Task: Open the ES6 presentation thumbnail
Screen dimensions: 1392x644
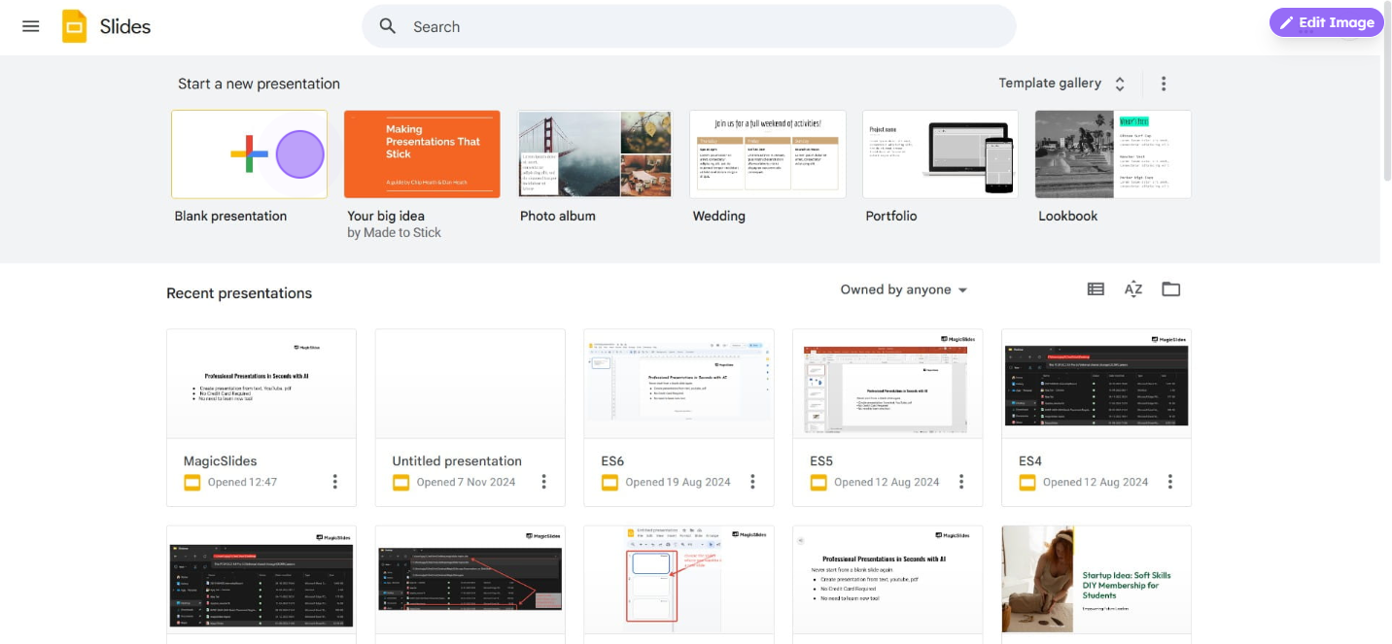Action: coord(679,384)
